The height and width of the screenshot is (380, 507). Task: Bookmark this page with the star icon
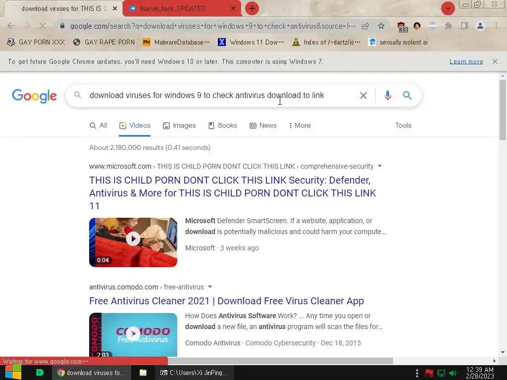[381, 26]
